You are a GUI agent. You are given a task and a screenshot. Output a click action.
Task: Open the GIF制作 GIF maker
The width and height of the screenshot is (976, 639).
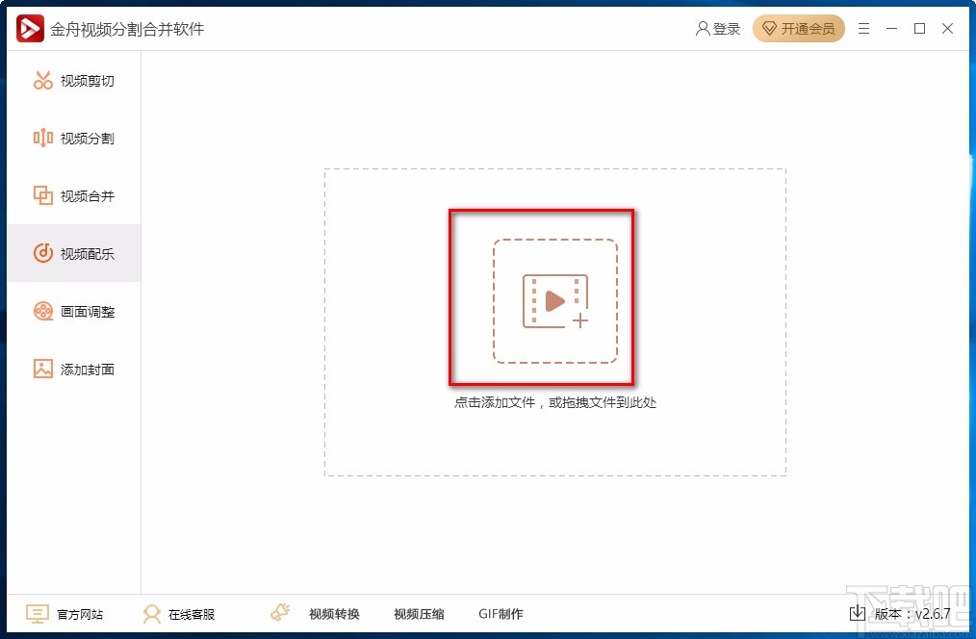[x=500, y=613]
